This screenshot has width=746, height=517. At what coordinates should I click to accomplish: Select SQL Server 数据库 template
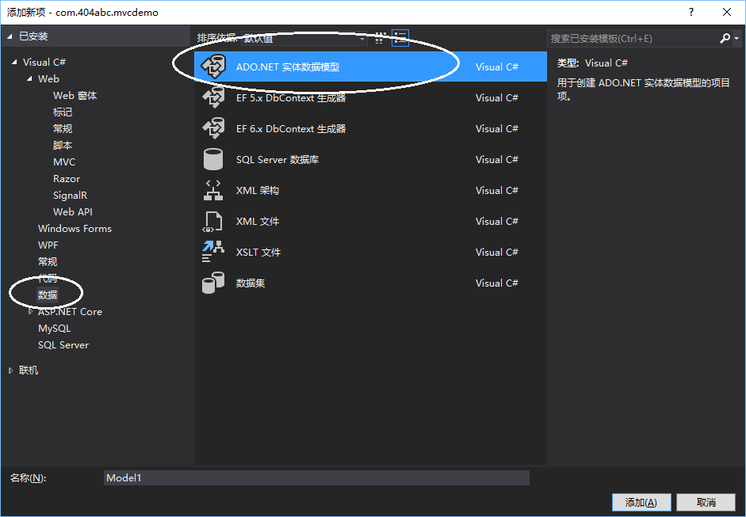[x=370, y=159]
